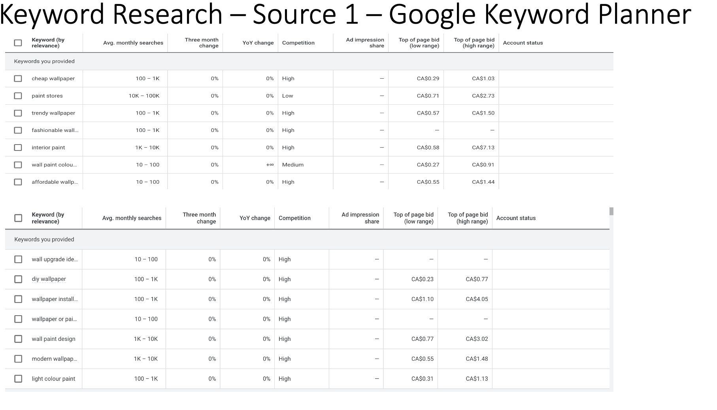Click the CA$0.23 low range bid
Screen dimensions: 717x410
point(423,279)
